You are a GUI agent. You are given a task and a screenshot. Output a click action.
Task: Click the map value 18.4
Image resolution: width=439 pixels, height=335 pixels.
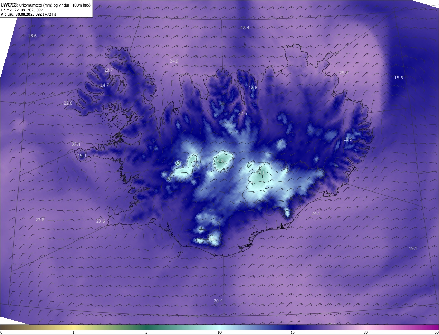click(245, 28)
